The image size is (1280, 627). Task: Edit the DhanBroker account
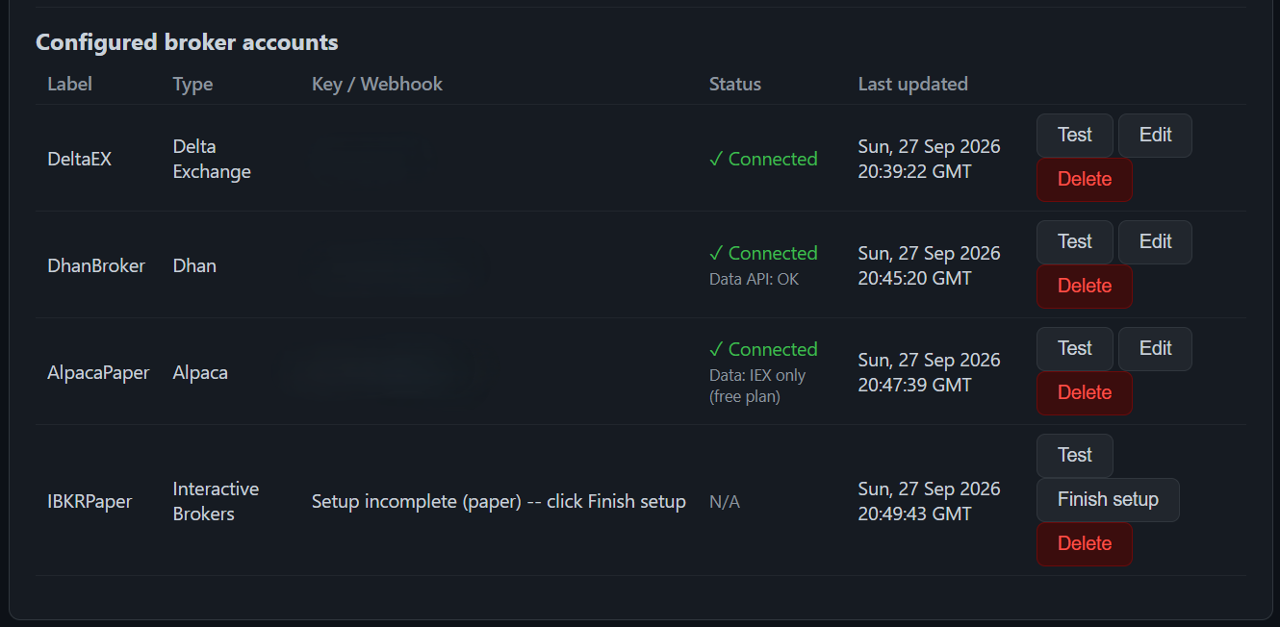tap(1155, 242)
